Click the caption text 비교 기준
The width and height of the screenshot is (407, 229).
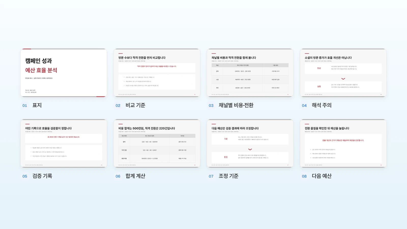[135, 105]
